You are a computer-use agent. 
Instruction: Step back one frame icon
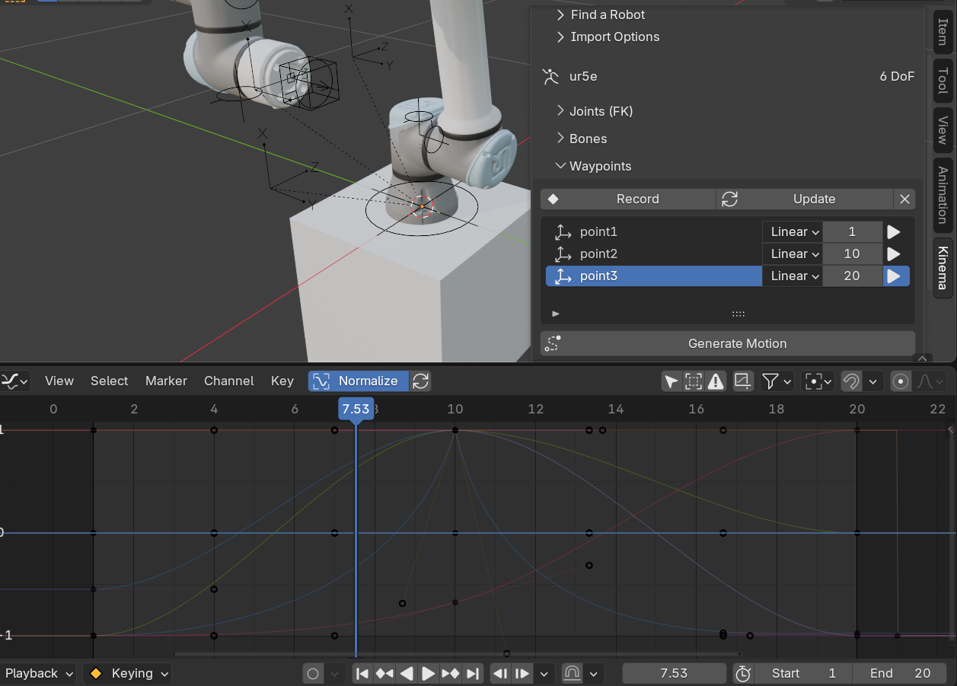point(500,673)
